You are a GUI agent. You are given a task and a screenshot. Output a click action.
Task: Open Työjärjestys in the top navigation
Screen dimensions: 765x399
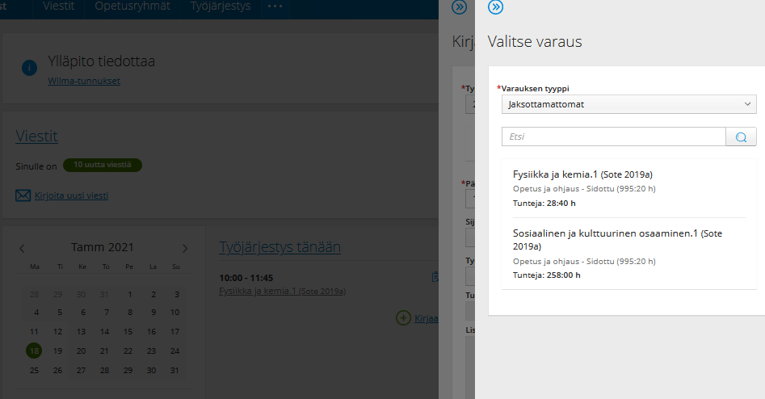click(221, 7)
